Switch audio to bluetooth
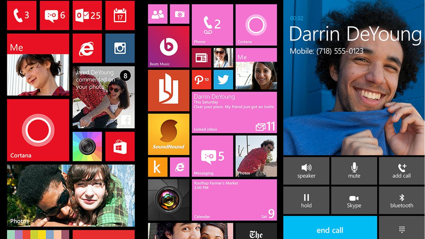The image size is (425, 239). 402,200
